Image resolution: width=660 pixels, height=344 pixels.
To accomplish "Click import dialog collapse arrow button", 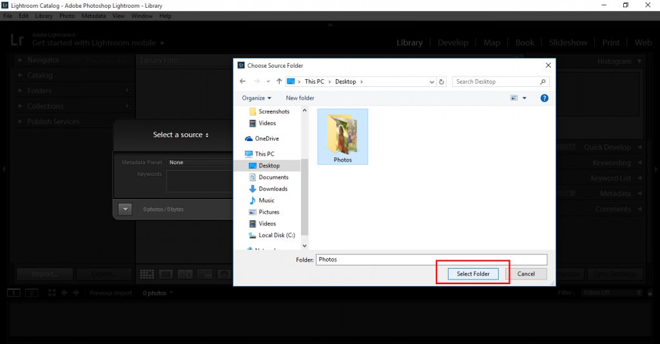I will pyautogui.click(x=125, y=209).
